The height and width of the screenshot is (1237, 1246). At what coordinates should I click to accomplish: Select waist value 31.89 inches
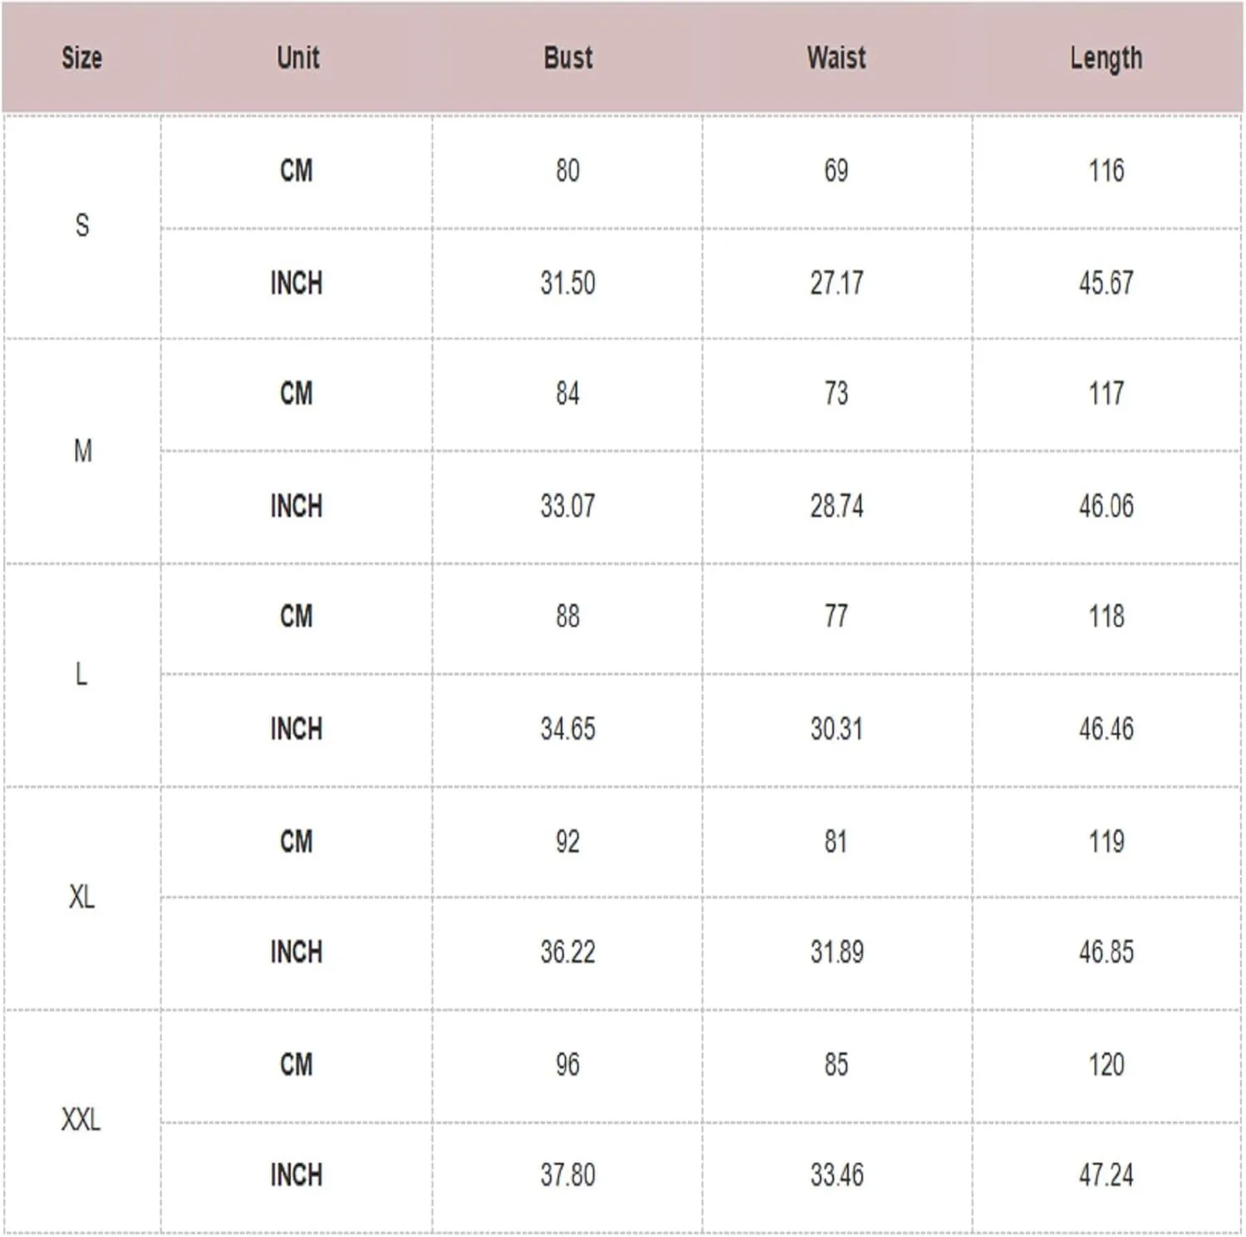pos(836,951)
